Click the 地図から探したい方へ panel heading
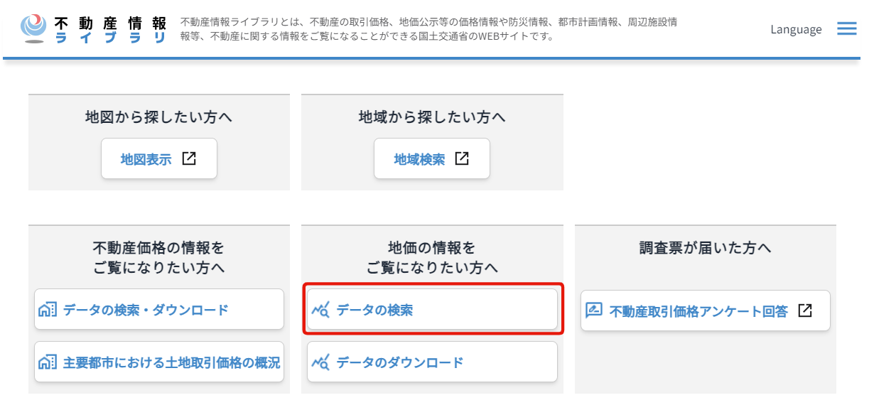Image resolution: width=869 pixels, height=405 pixels. point(159,117)
